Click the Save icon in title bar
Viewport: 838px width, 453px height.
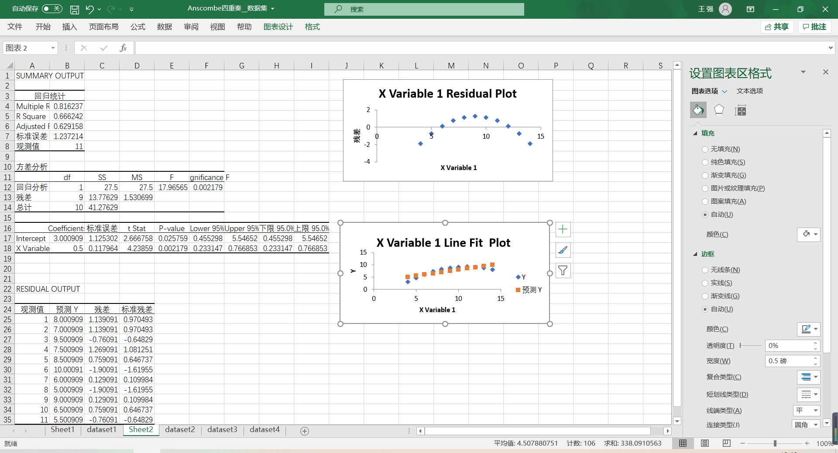(75, 9)
